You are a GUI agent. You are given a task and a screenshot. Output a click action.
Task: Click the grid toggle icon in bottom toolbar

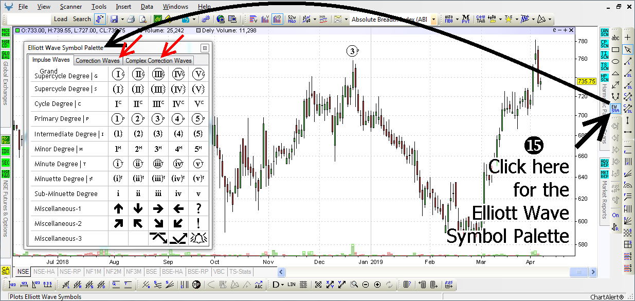(304, 285)
